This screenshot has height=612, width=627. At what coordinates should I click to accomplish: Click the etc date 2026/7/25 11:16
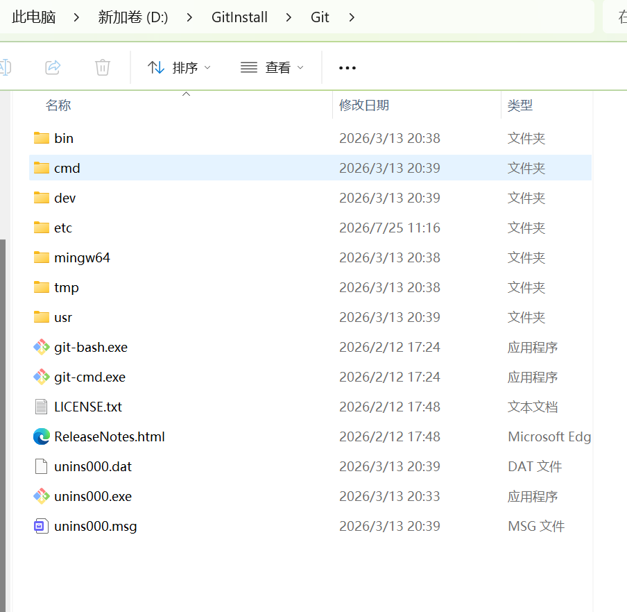click(390, 228)
